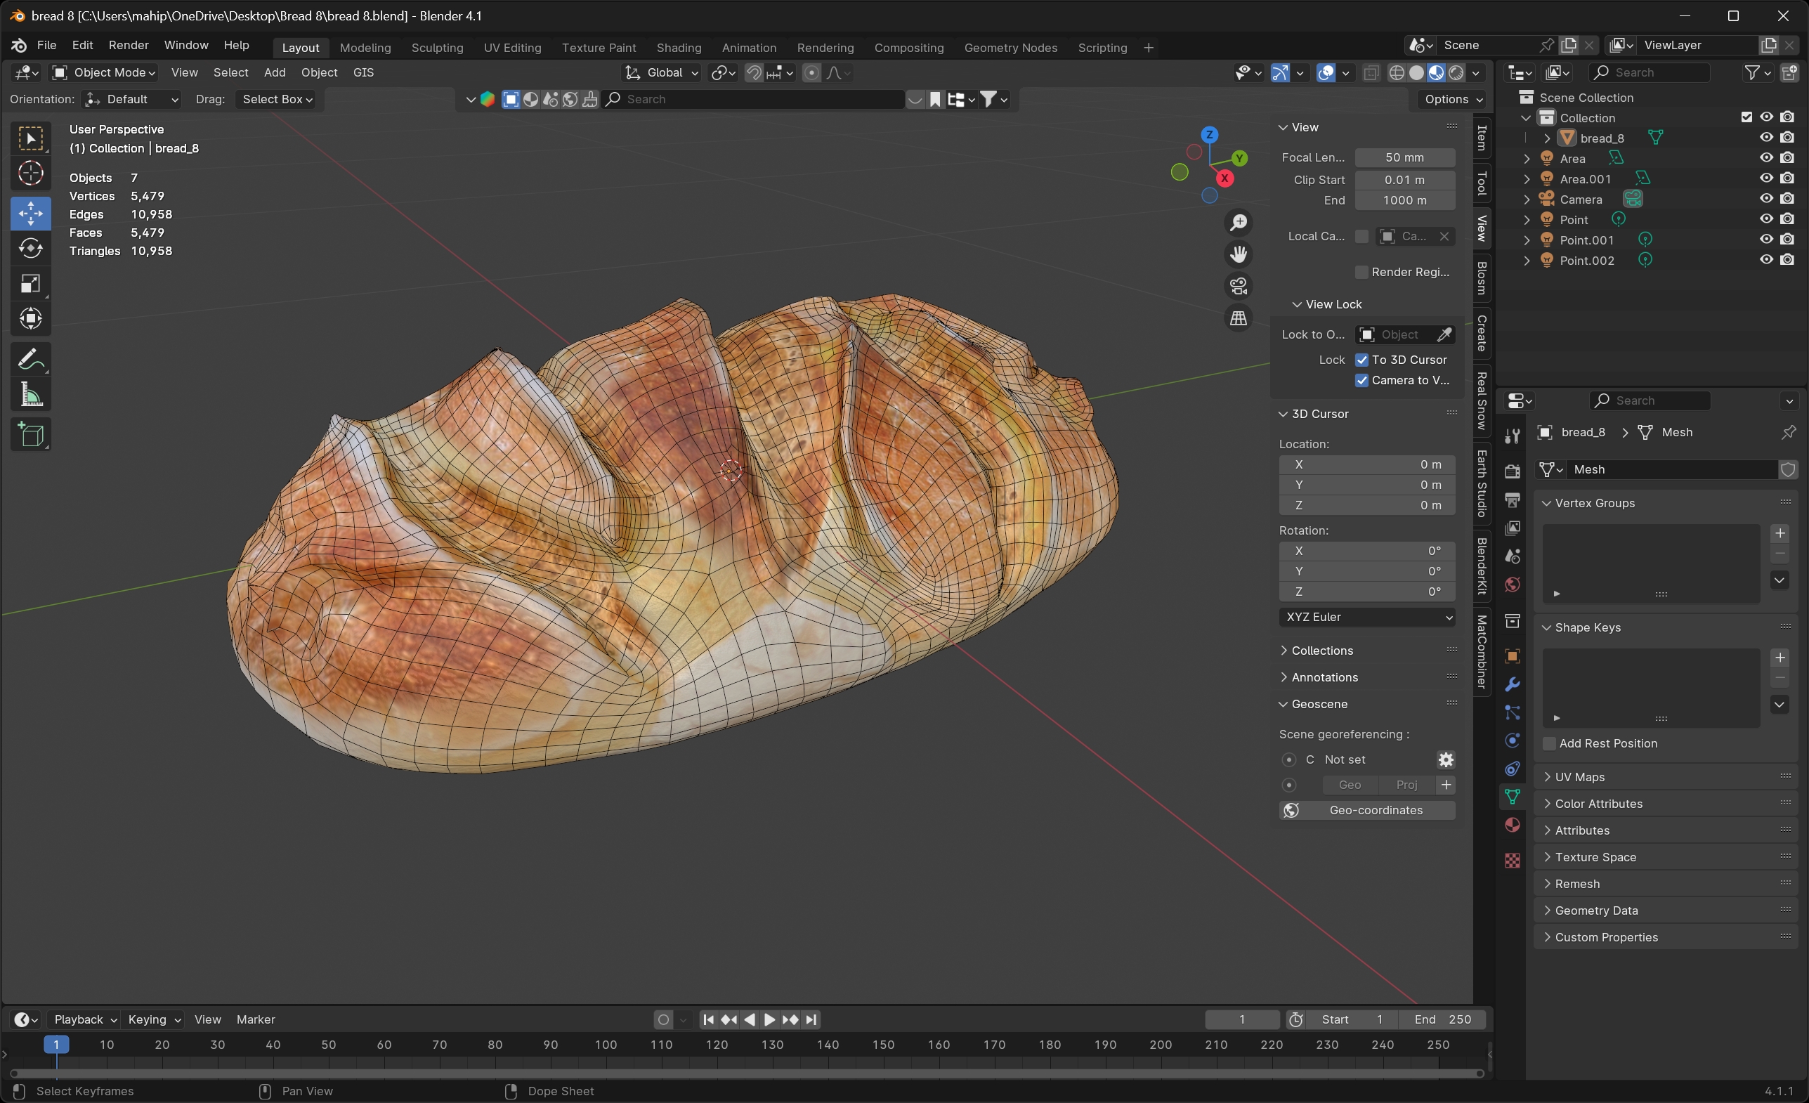This screenshot has width=1809, height=1103.
Task: Open the XYZ Euler rotation mode dropdown
Action: tap(1367, 617)
